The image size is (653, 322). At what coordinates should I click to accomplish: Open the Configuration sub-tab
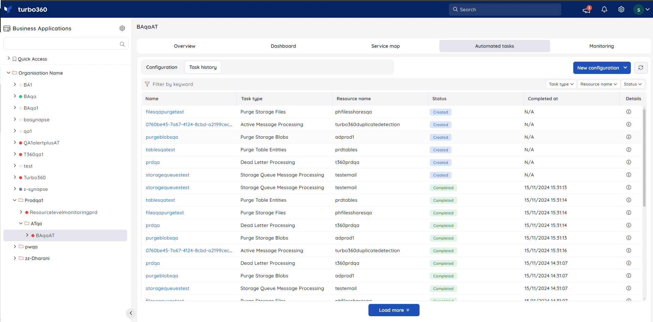pyautogui.click(x=162, y=67)
